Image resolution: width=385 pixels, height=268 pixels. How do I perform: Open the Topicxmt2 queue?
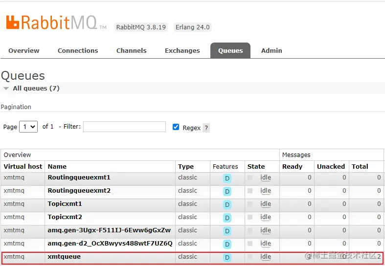click(65, 217)
